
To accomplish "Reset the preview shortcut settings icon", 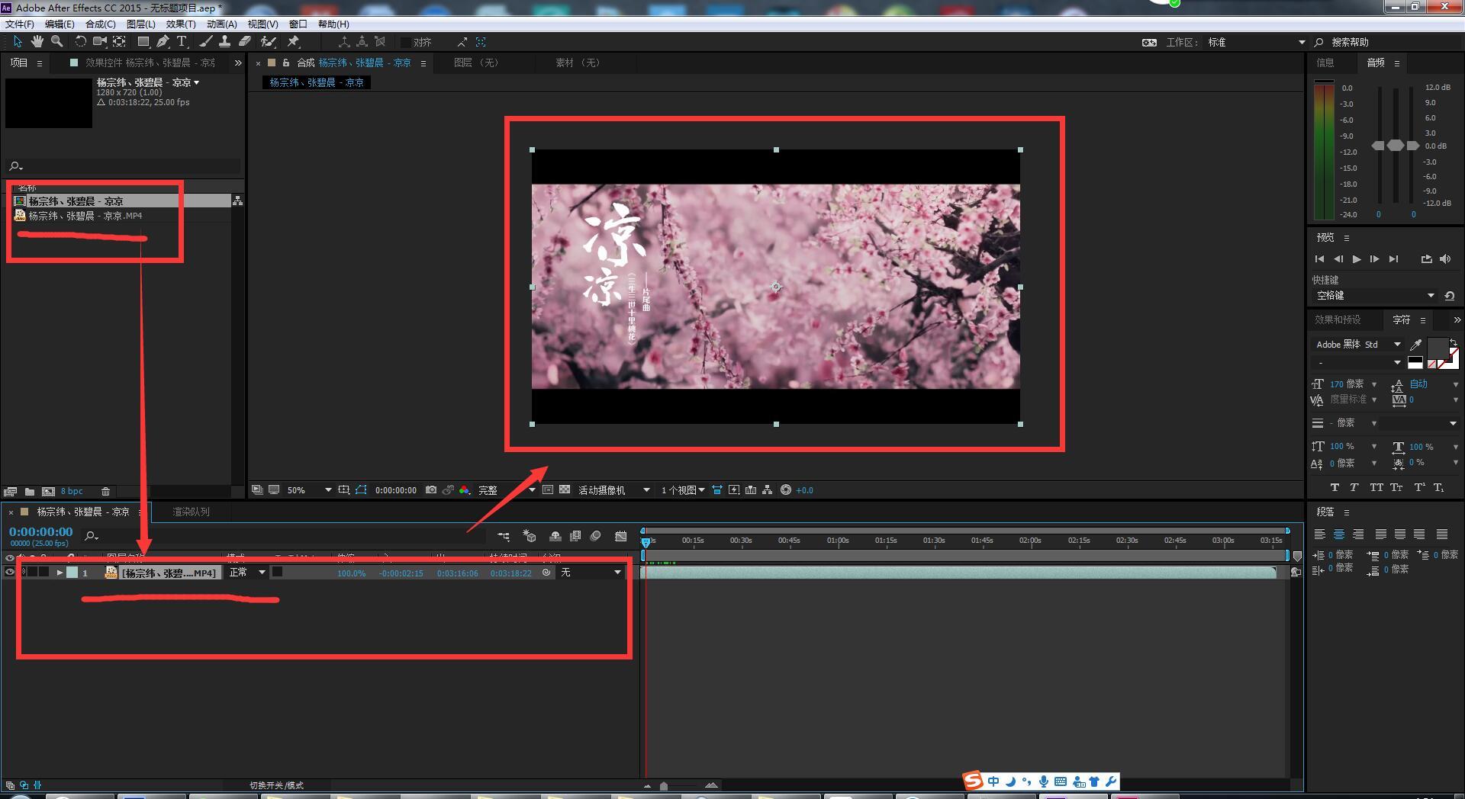I will click(1450, 296).
